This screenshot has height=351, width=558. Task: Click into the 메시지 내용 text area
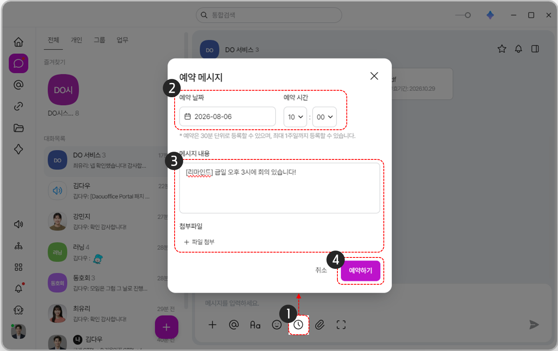[280, 188]
